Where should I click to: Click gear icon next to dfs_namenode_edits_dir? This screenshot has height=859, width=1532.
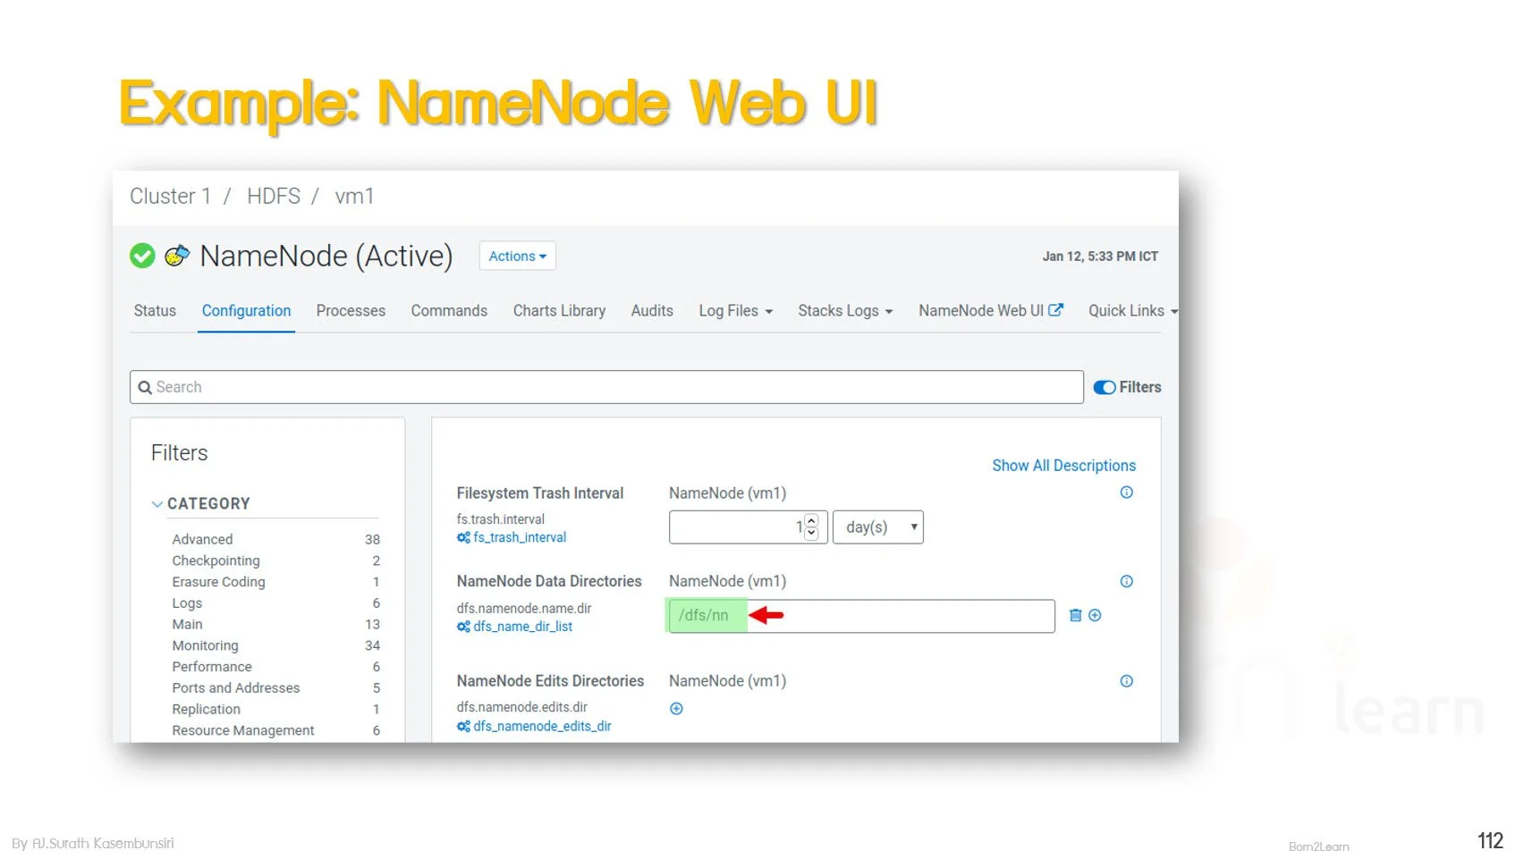[463, 727]
